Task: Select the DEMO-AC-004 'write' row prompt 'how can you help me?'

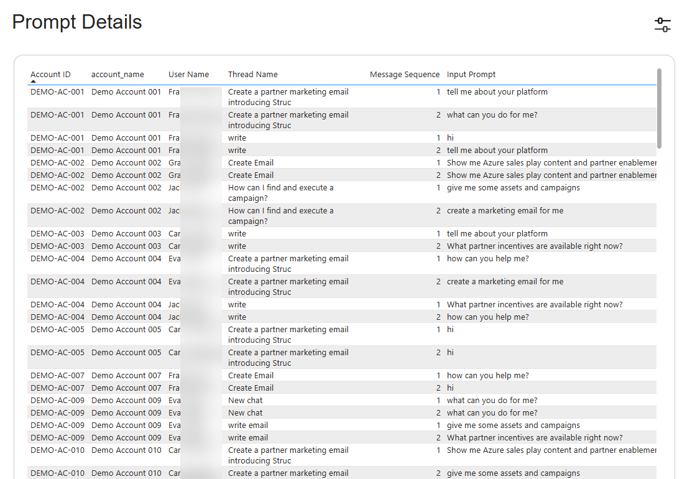Action: pos(487,317)
